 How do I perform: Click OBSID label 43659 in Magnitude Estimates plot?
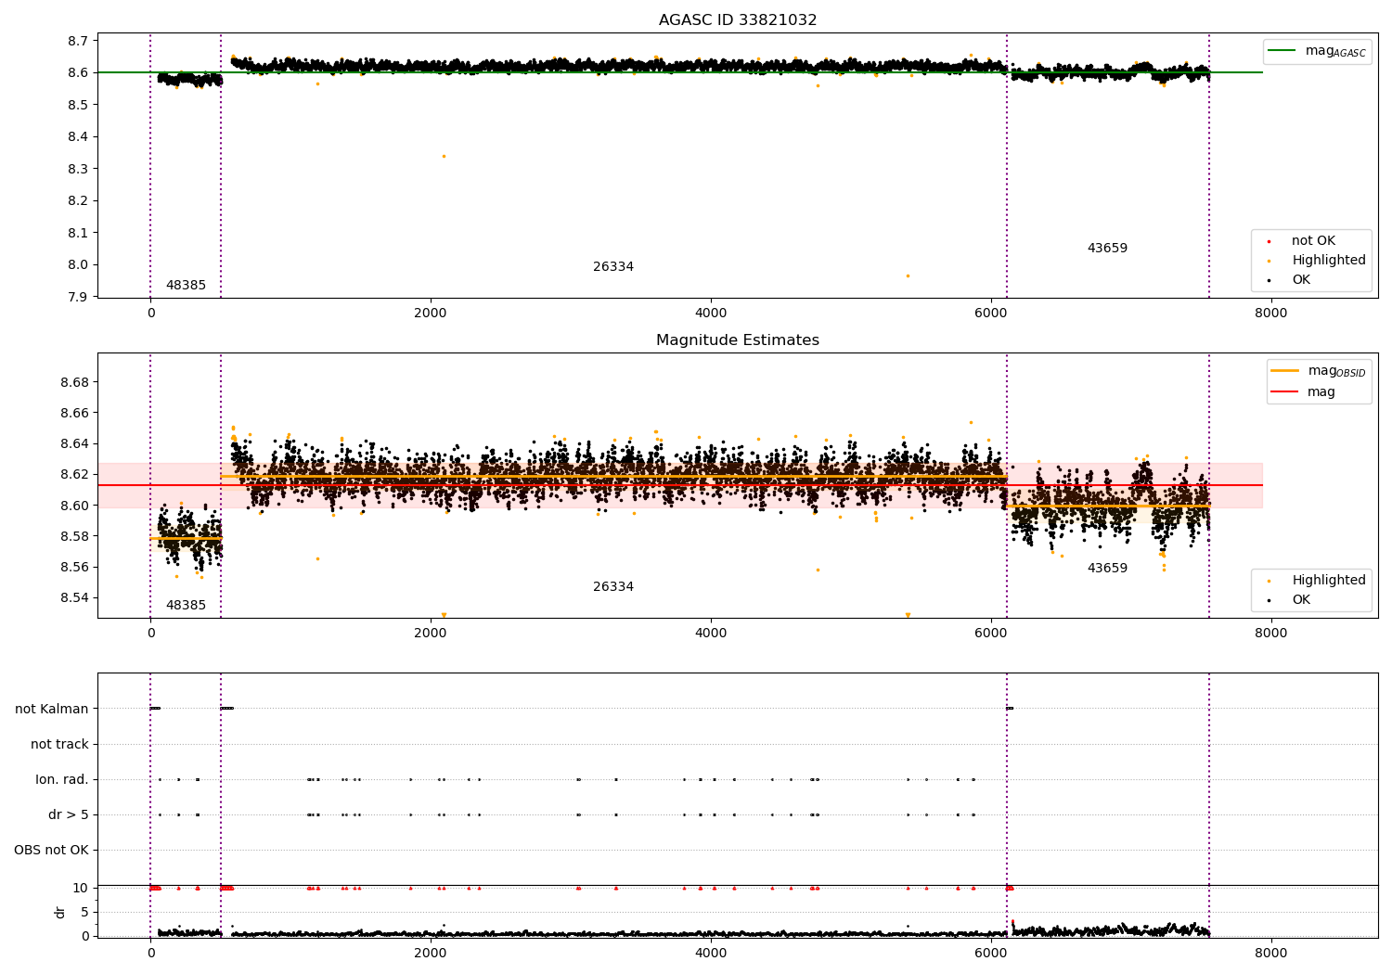(x=1107, y=569)
